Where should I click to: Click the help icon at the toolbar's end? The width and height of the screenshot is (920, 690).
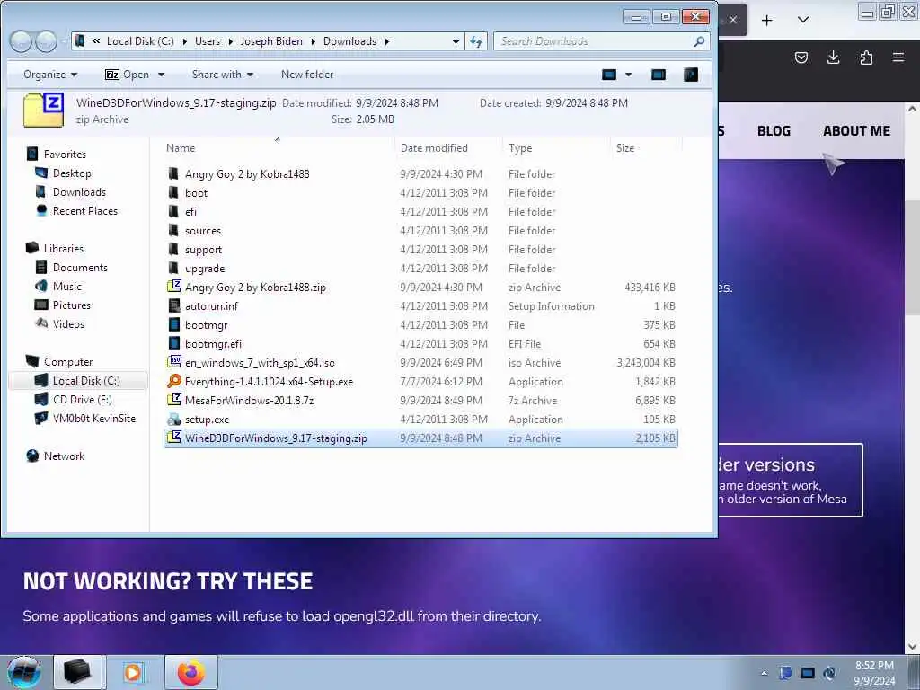691,75
